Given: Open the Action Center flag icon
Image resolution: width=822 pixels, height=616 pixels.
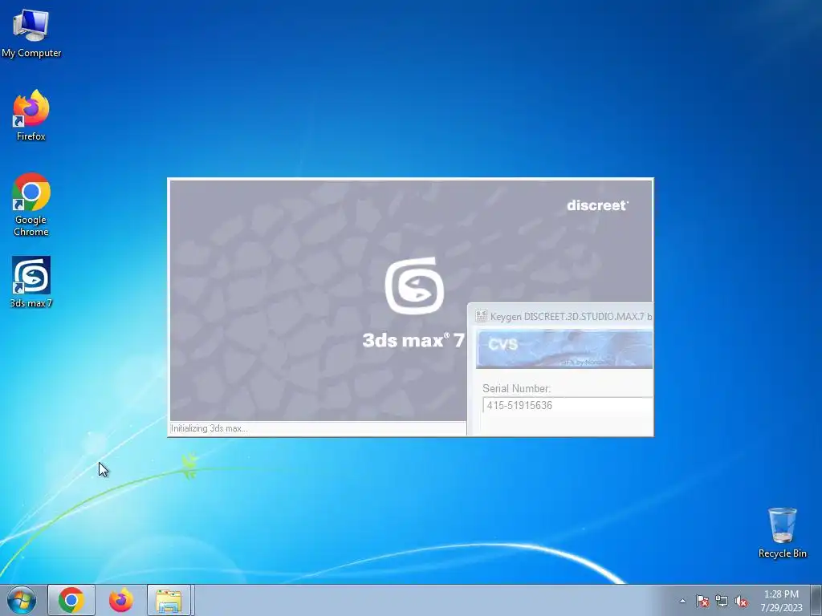Looking at the screenshot, I should point(702,601).
